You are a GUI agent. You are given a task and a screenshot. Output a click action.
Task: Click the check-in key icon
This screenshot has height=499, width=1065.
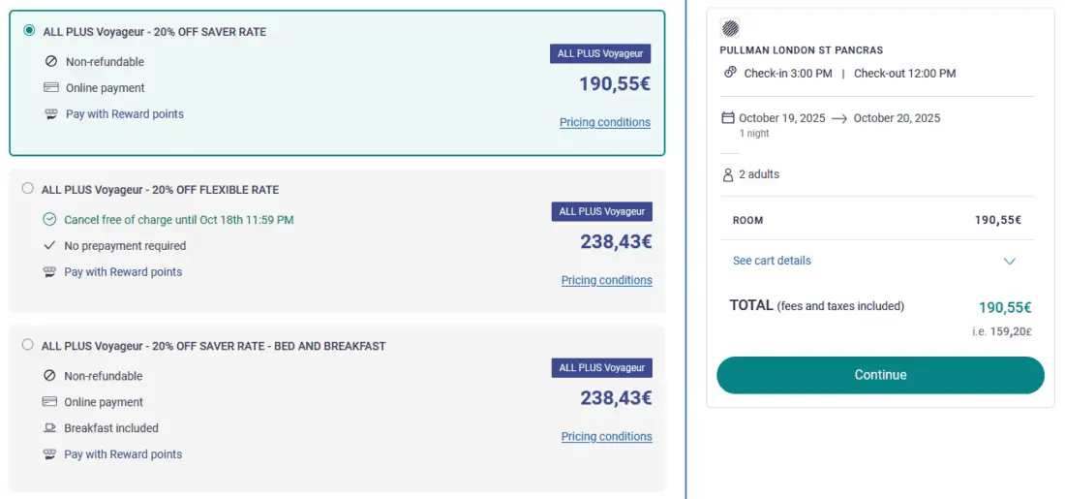731,73
